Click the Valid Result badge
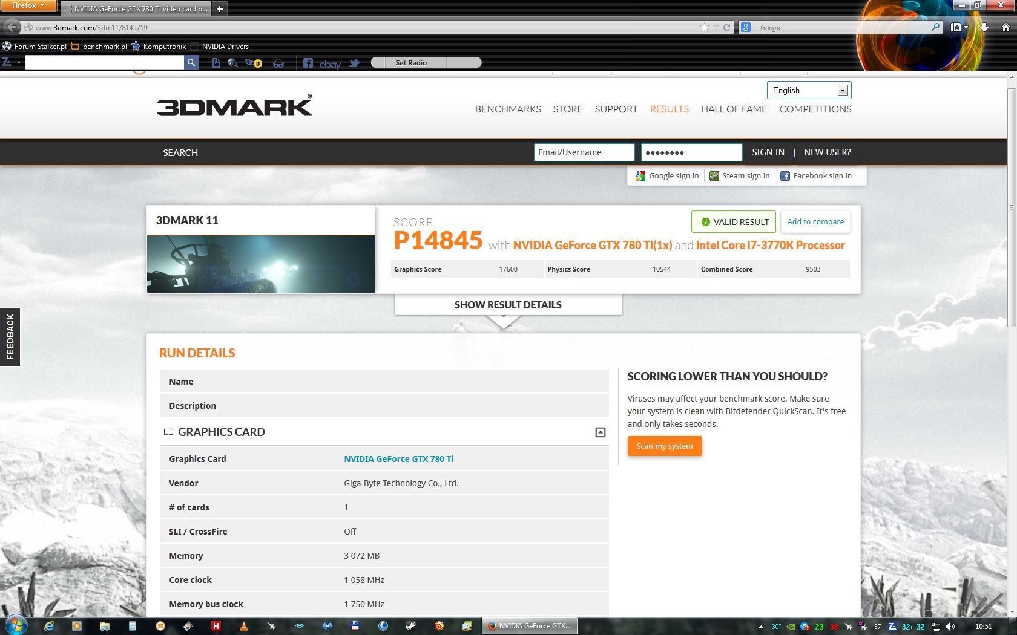This screenshot has width=1017, height=635. coord(734,222)
